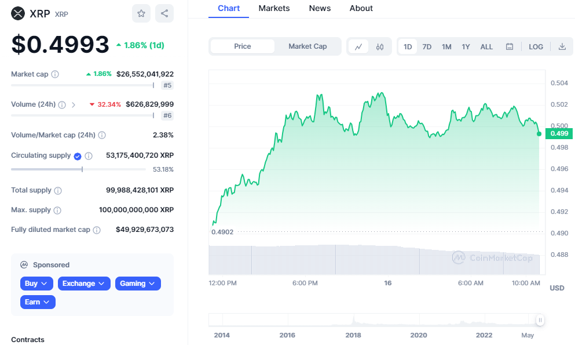Click the market cap rank bar

point(82,85)
